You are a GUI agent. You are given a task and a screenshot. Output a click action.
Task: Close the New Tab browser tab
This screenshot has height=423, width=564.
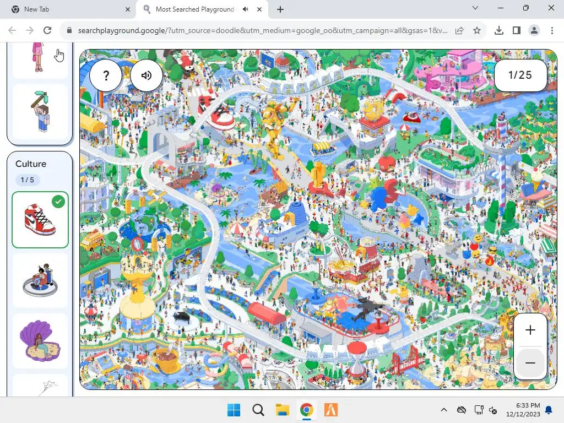coord(127,10)
